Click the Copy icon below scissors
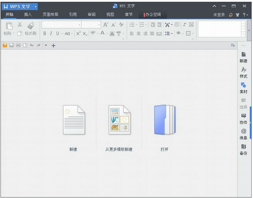This screenshot has width=253, height=198. 19,33
